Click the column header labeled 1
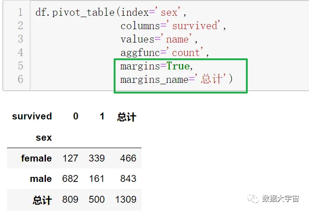This screenshot has width=309, height=212. point(102,116)
